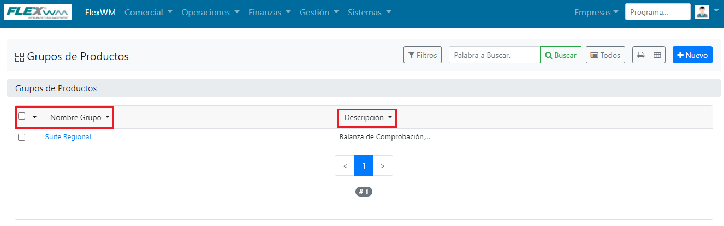Open the Suite Regional group link
Screen dimensions: 724x226
click(x=68, y=137)
